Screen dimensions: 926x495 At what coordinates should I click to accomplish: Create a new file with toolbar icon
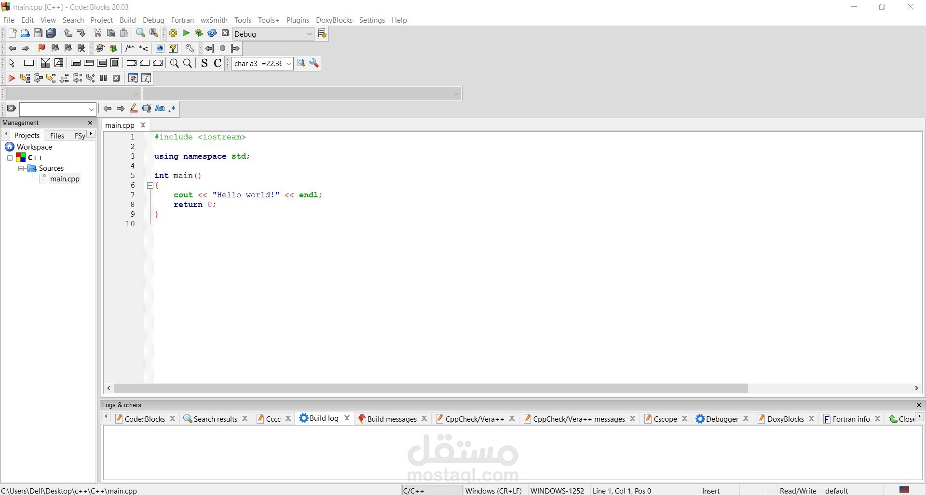click(12, 33)
